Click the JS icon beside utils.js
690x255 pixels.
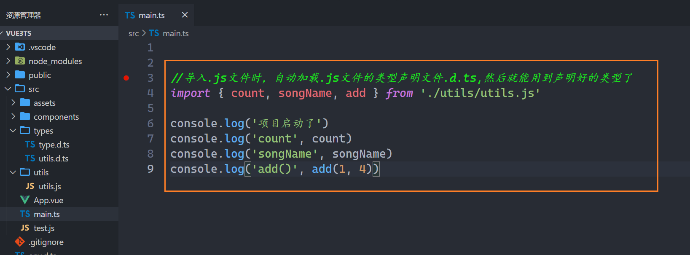point(30,186)
